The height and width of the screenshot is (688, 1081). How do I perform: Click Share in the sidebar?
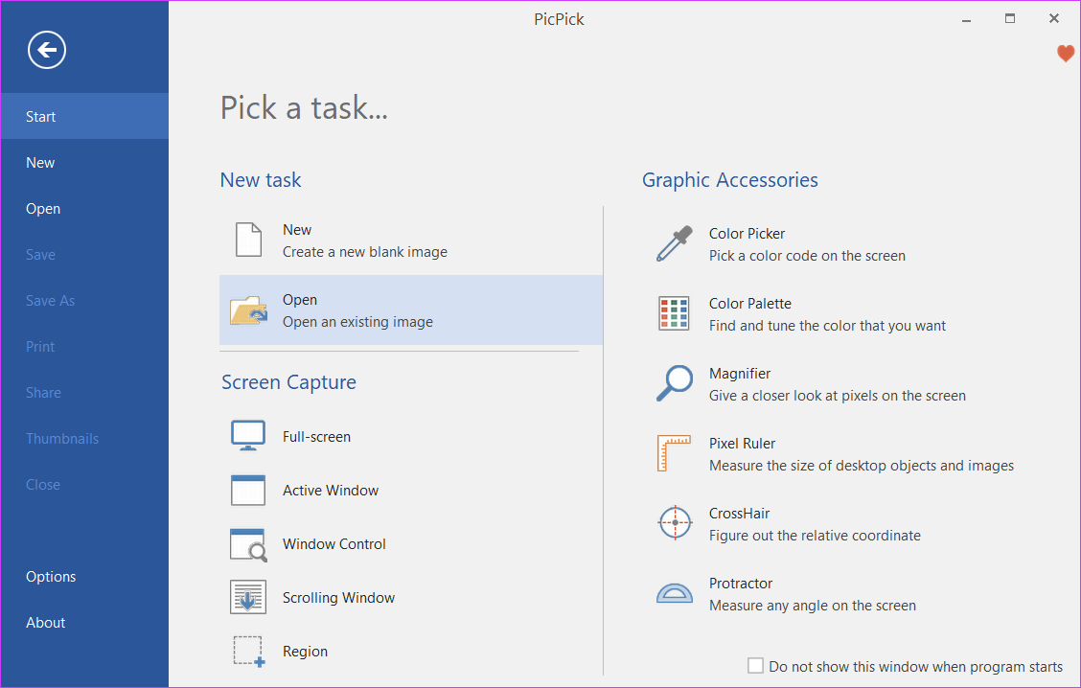point(84,392)
